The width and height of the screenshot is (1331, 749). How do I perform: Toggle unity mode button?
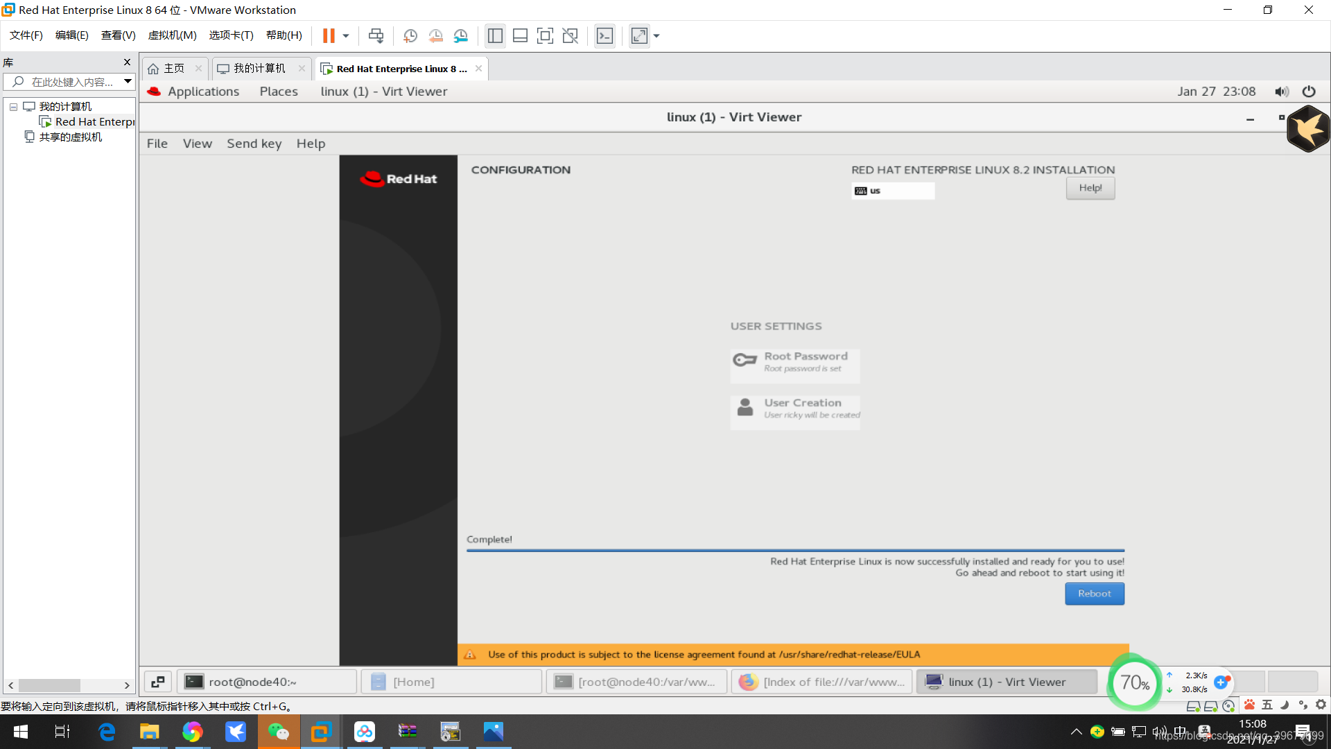click(570, 36)
